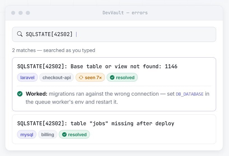The height and width of the screenshot is (156, 229).
Task: Click the green check beside Worked
Action: [x=20, y=94]
